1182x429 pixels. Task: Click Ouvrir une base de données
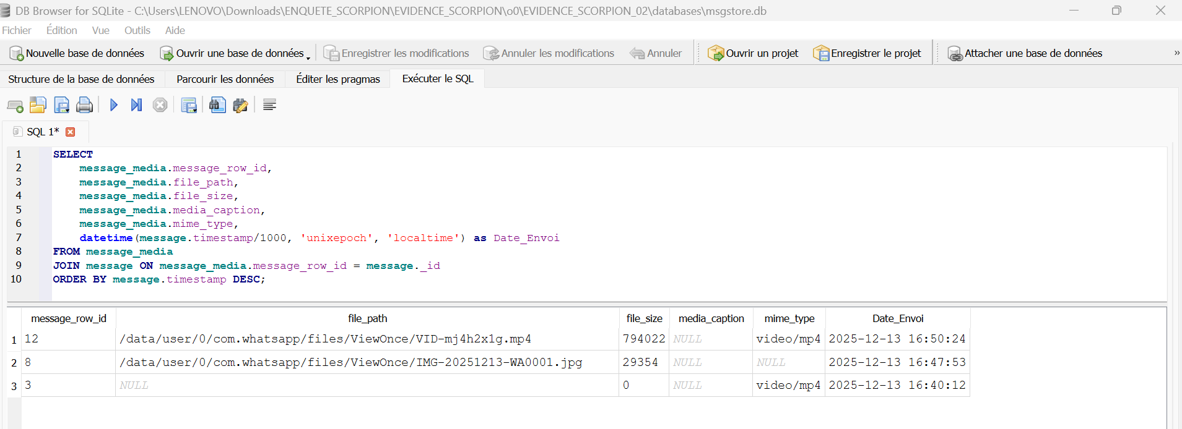232,53
